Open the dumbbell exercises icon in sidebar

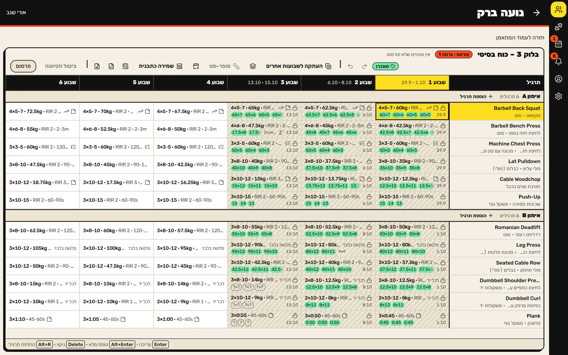tap(558, 27)
